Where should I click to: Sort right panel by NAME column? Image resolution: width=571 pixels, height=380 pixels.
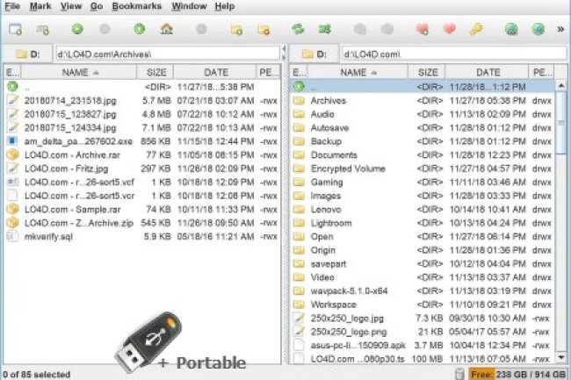click(x=358, y=72)
